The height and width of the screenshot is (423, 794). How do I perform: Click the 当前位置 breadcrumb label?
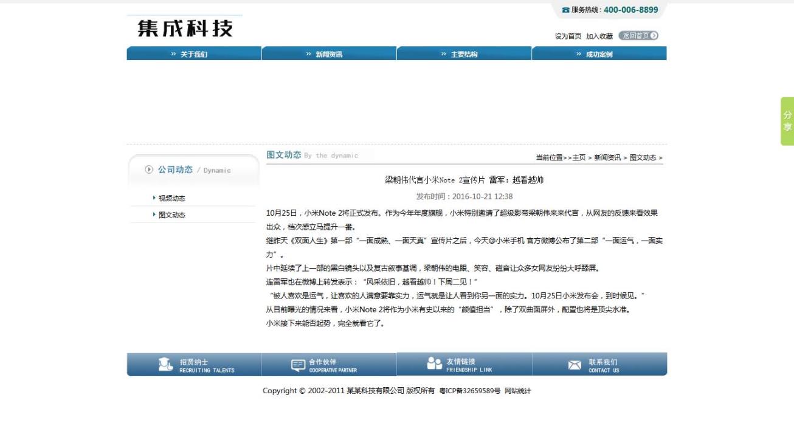(549, 157)
